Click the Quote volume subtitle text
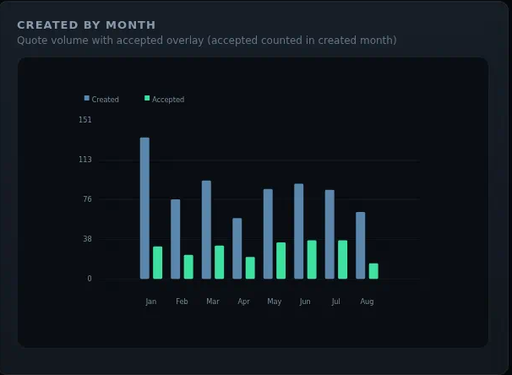The width and height of the screenshot is (512, 375). click(x=207, y=41)
